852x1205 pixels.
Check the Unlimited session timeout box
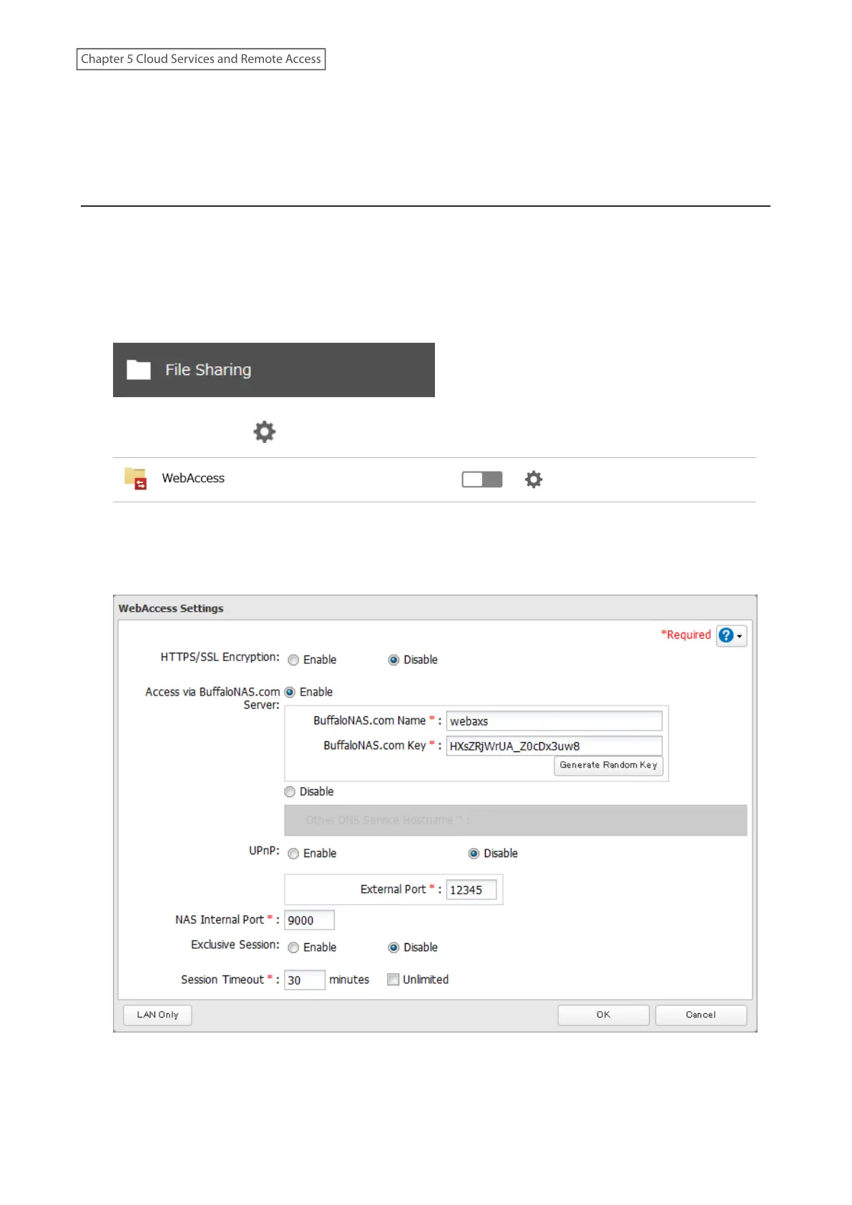pos(393,980)
